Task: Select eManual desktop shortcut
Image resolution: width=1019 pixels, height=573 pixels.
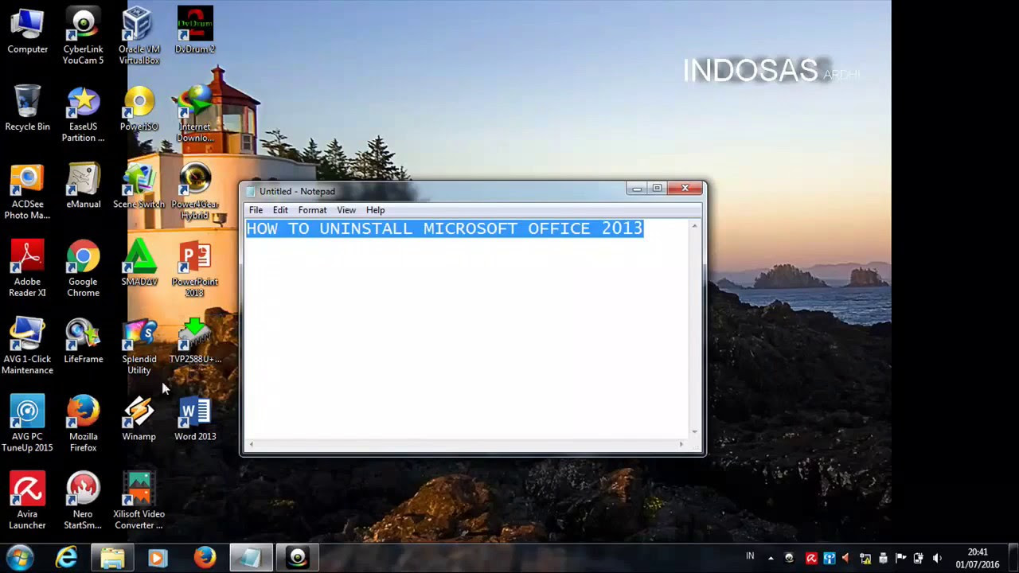Action: coord(83,186)
